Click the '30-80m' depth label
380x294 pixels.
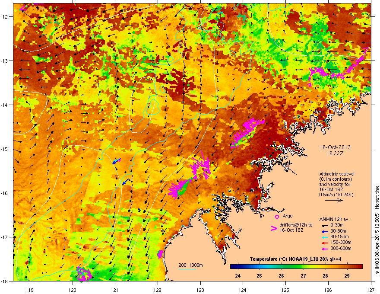338,231
